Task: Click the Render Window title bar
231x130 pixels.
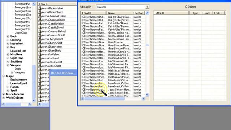Action: point(64,73)
